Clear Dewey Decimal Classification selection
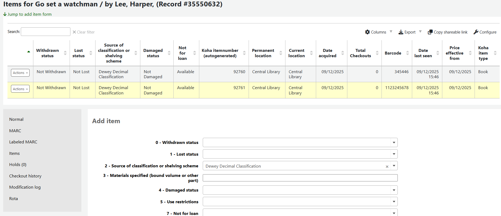The image size is (501, 216). pos(387,167)
